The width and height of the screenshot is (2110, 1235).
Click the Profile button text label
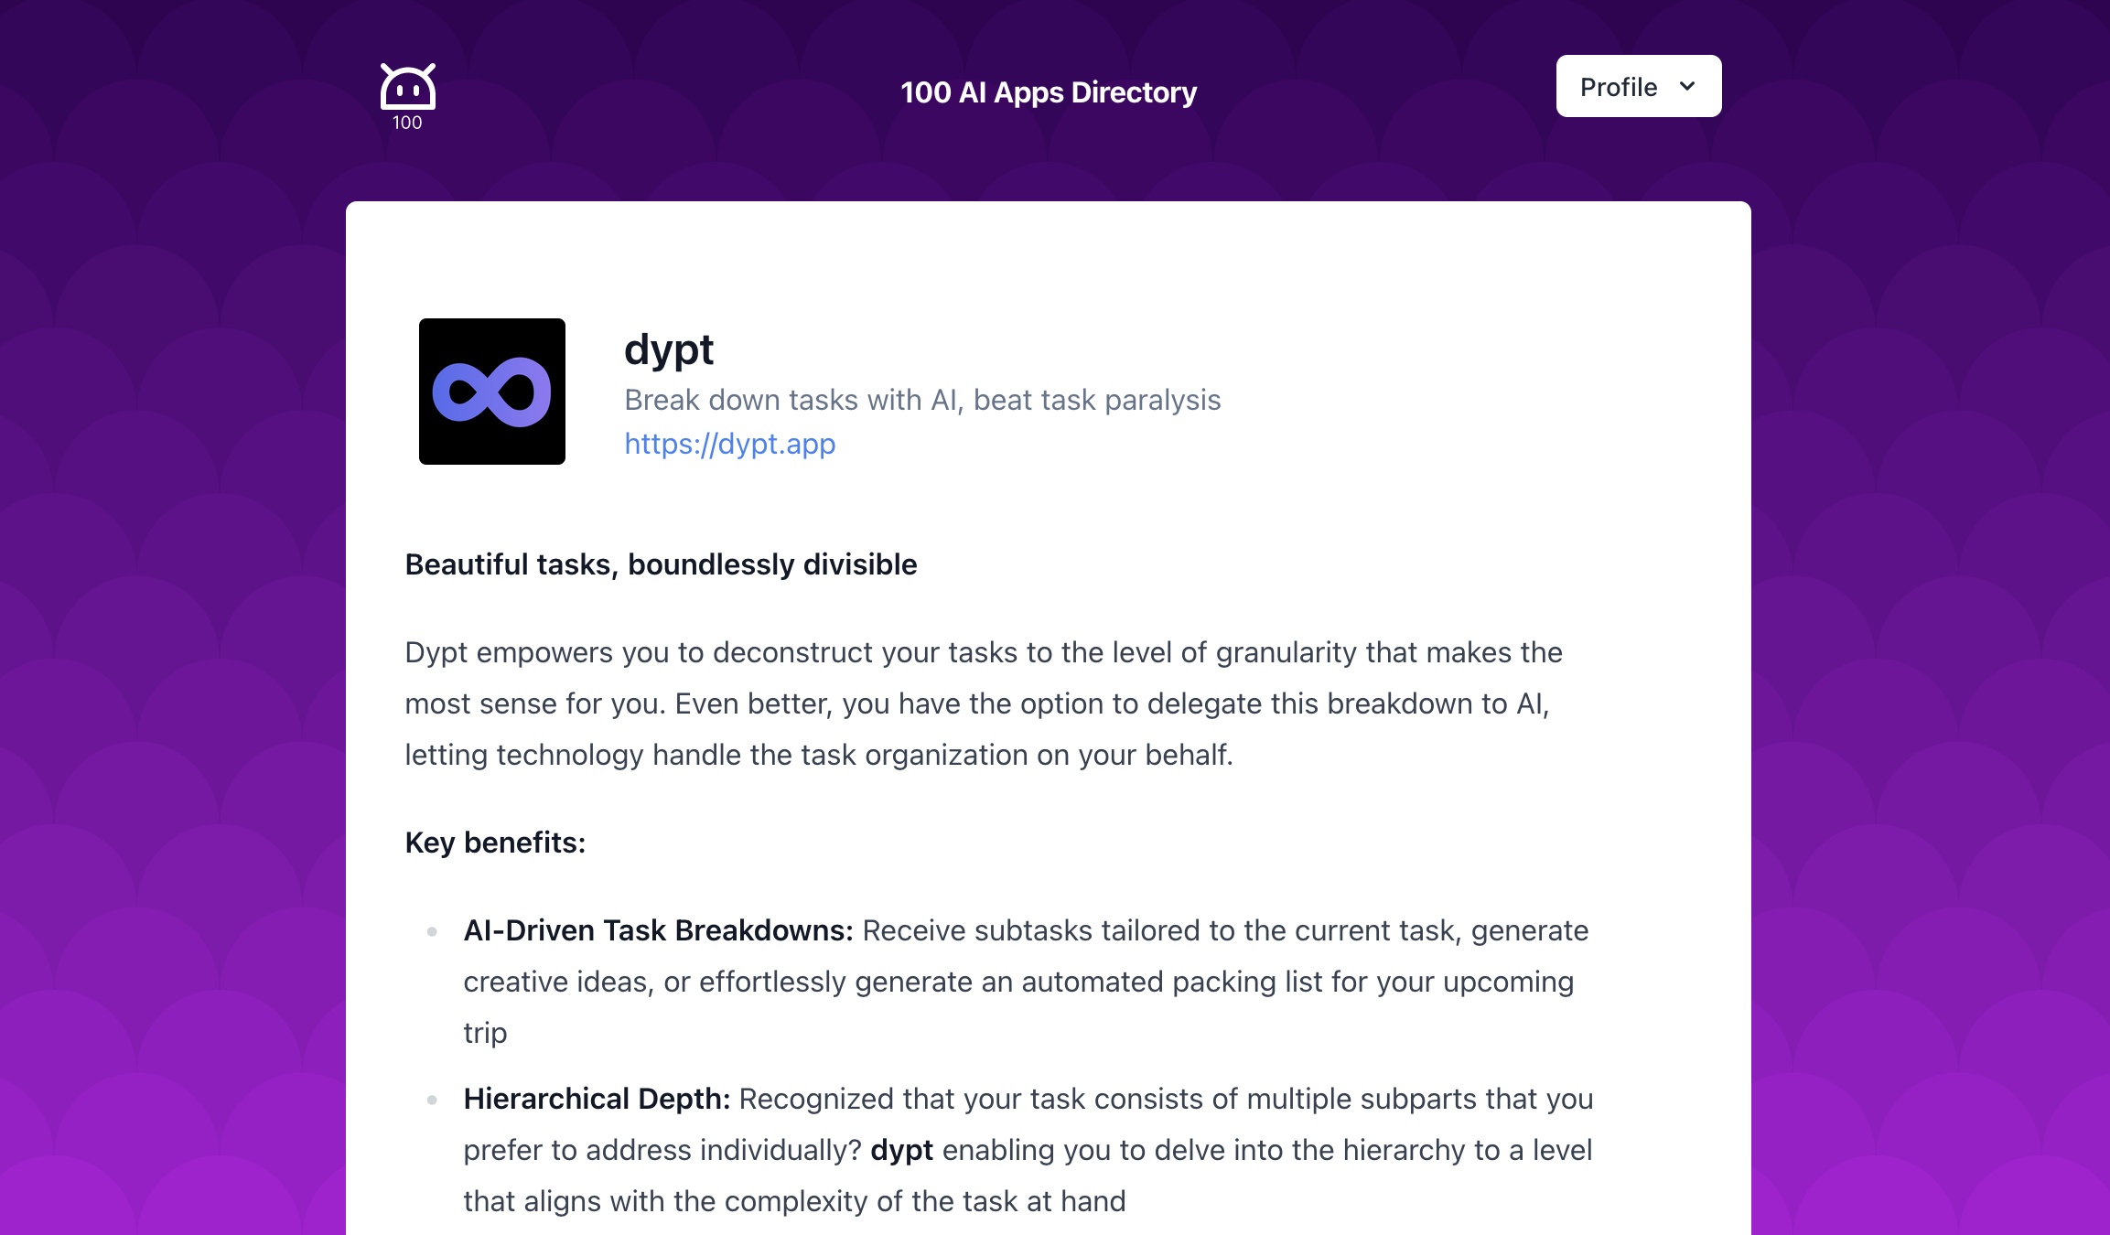(x=1619, y=87)
